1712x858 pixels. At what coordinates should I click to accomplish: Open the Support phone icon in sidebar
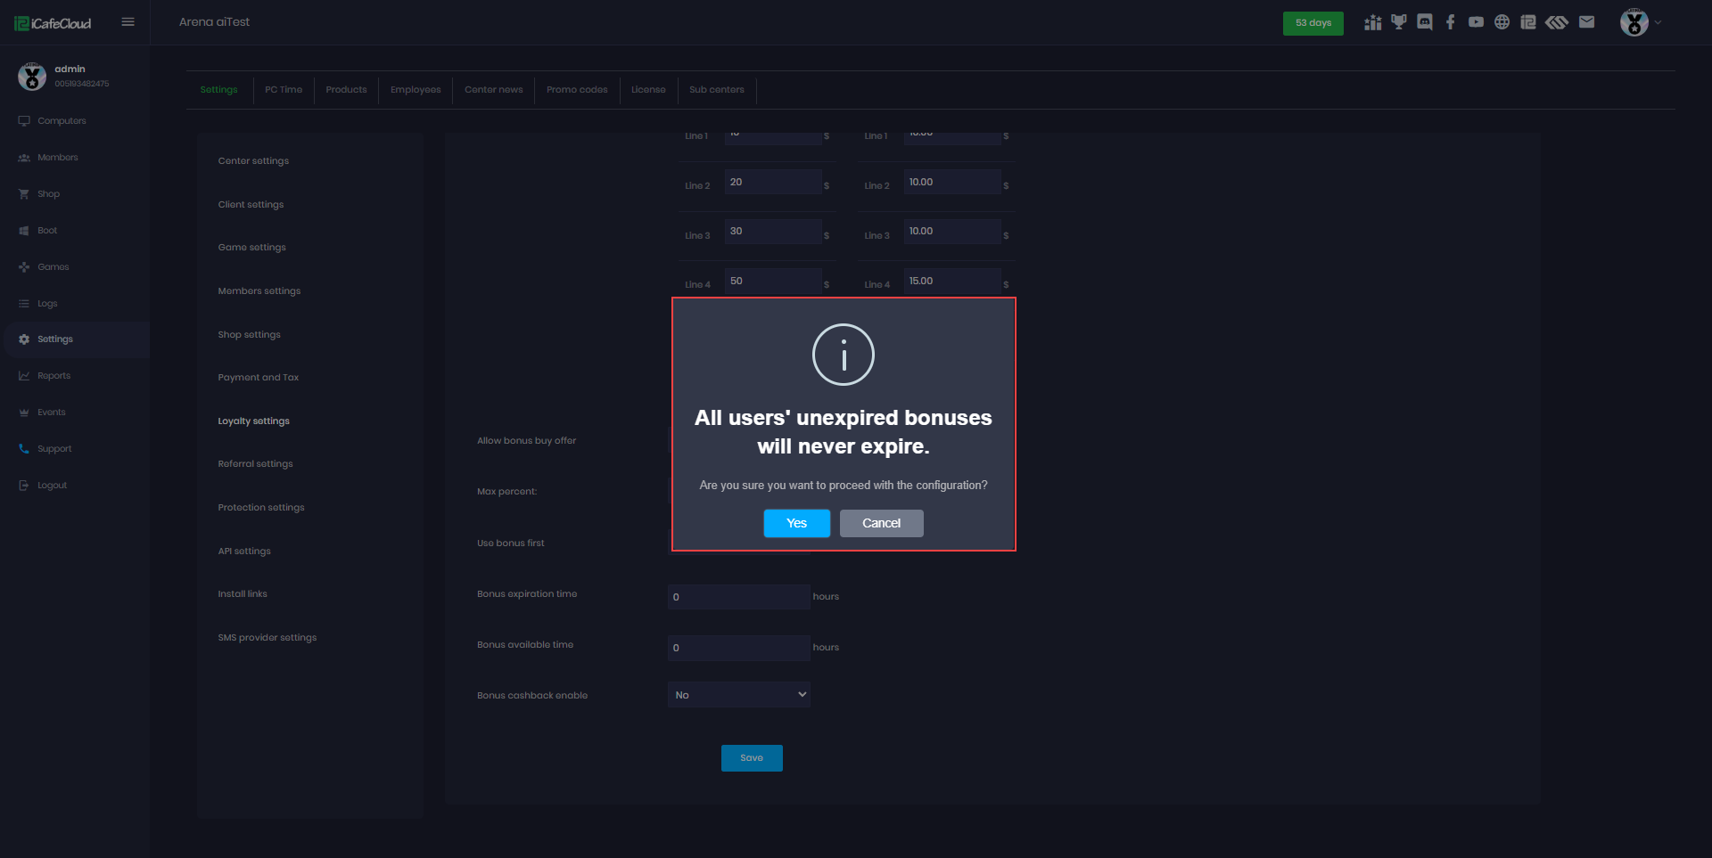point(24,449)
